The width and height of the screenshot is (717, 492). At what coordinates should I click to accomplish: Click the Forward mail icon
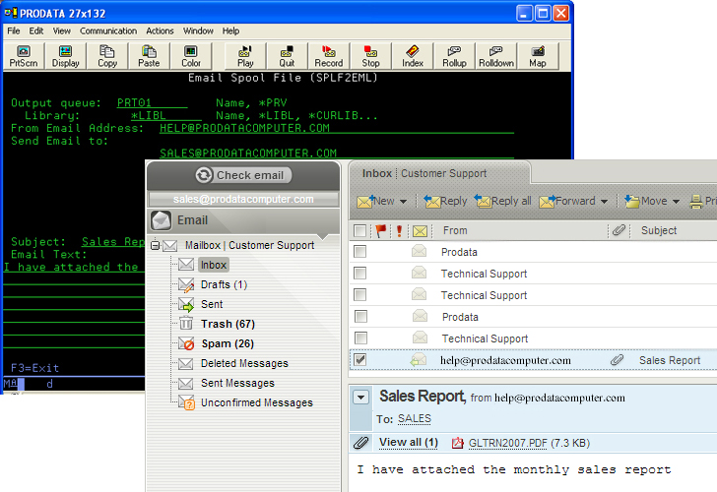tap(547, 201)
